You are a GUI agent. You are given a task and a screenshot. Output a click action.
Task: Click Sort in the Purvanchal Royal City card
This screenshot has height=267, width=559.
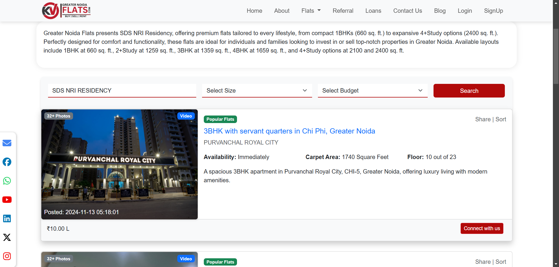tap(501, 119)
